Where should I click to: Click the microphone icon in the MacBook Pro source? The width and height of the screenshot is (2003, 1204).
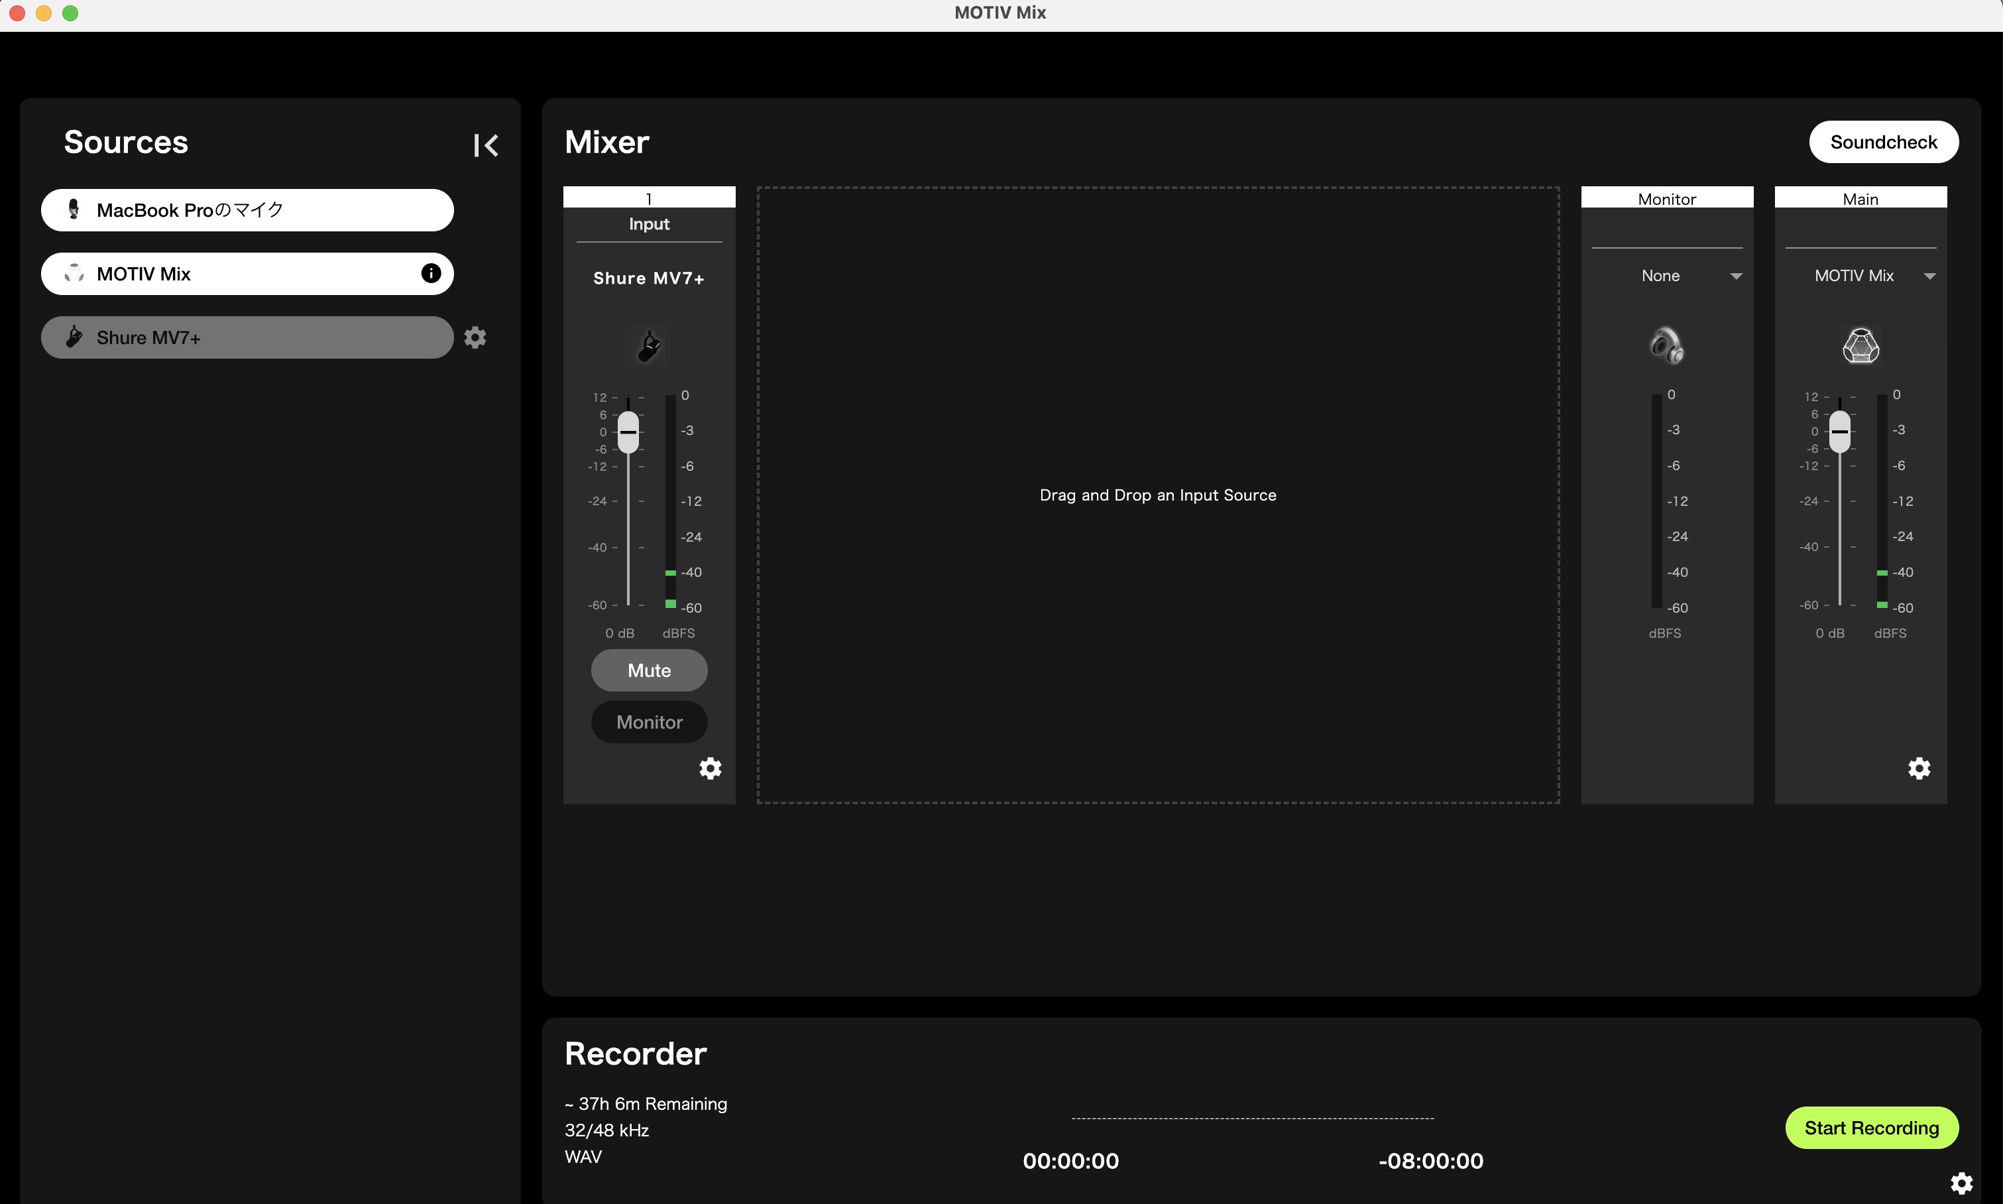[74, 210]
